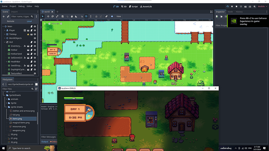
Task: Expand the Player node
Action: [x=5, y=30]
